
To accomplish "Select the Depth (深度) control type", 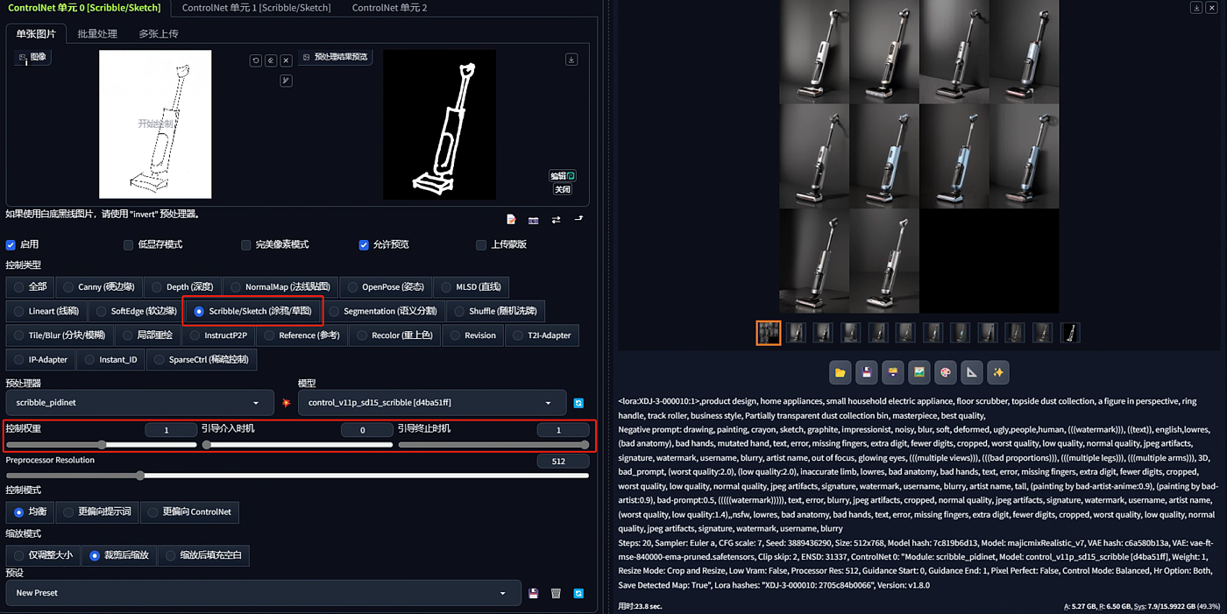I will click(182, 286).
